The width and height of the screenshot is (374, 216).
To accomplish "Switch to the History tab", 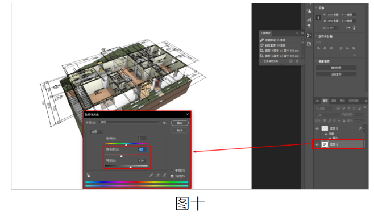I will coord(354,101).
